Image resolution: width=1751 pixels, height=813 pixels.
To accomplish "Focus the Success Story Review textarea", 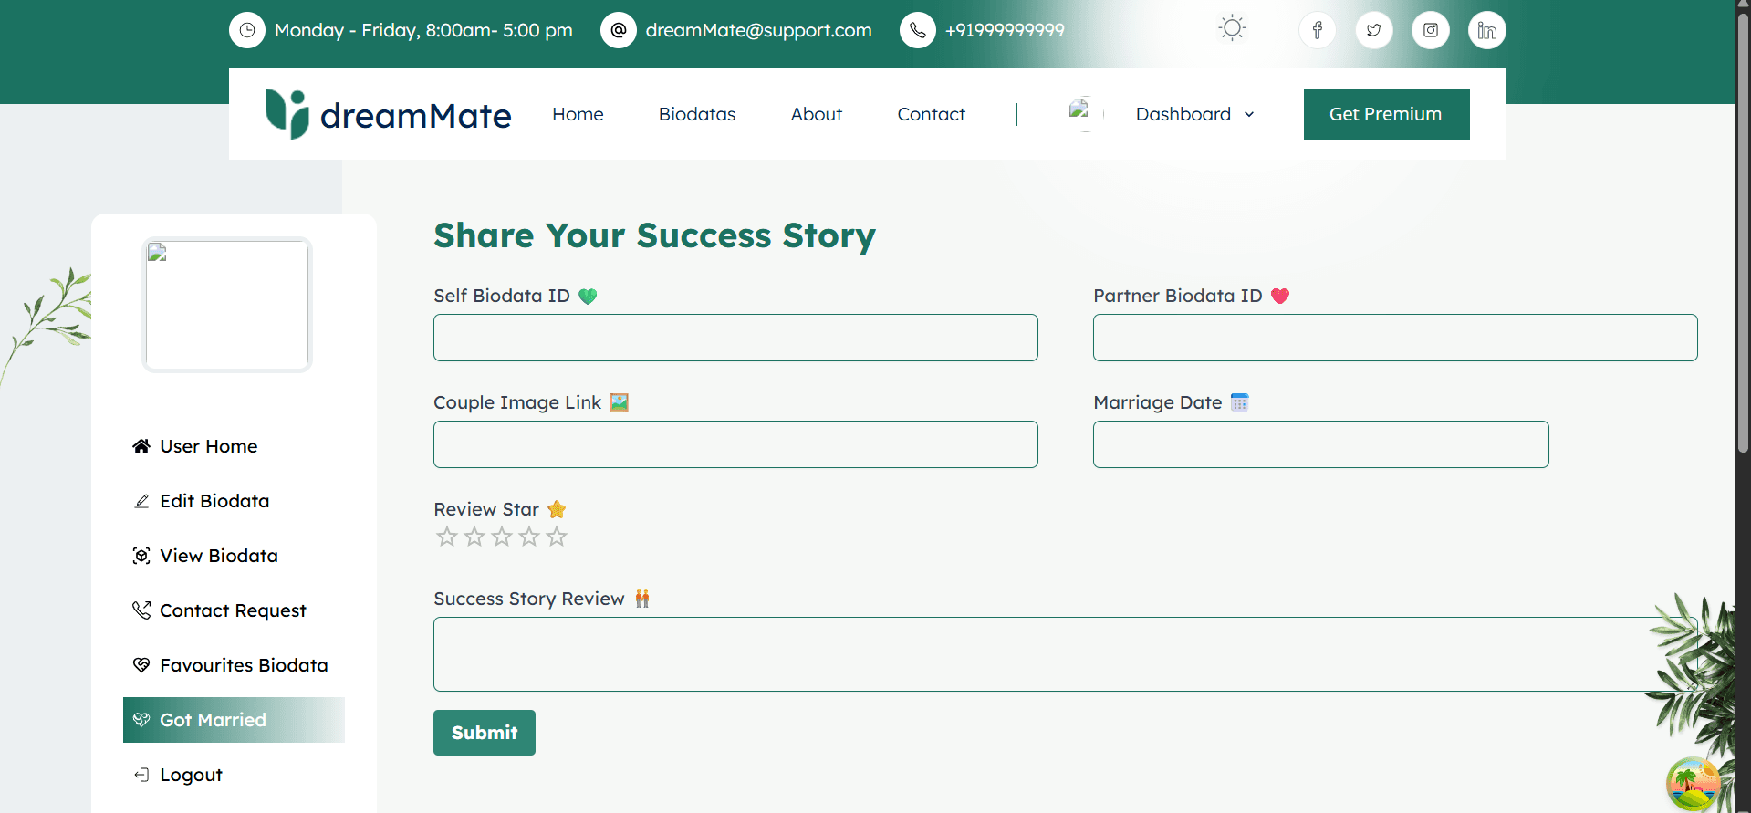I will (1066, 654).
